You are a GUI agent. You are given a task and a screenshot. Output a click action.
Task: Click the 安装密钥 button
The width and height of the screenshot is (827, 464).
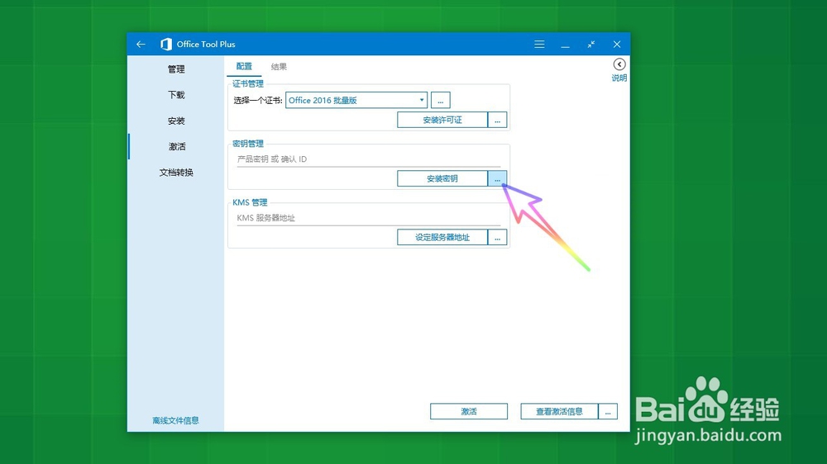442,178
